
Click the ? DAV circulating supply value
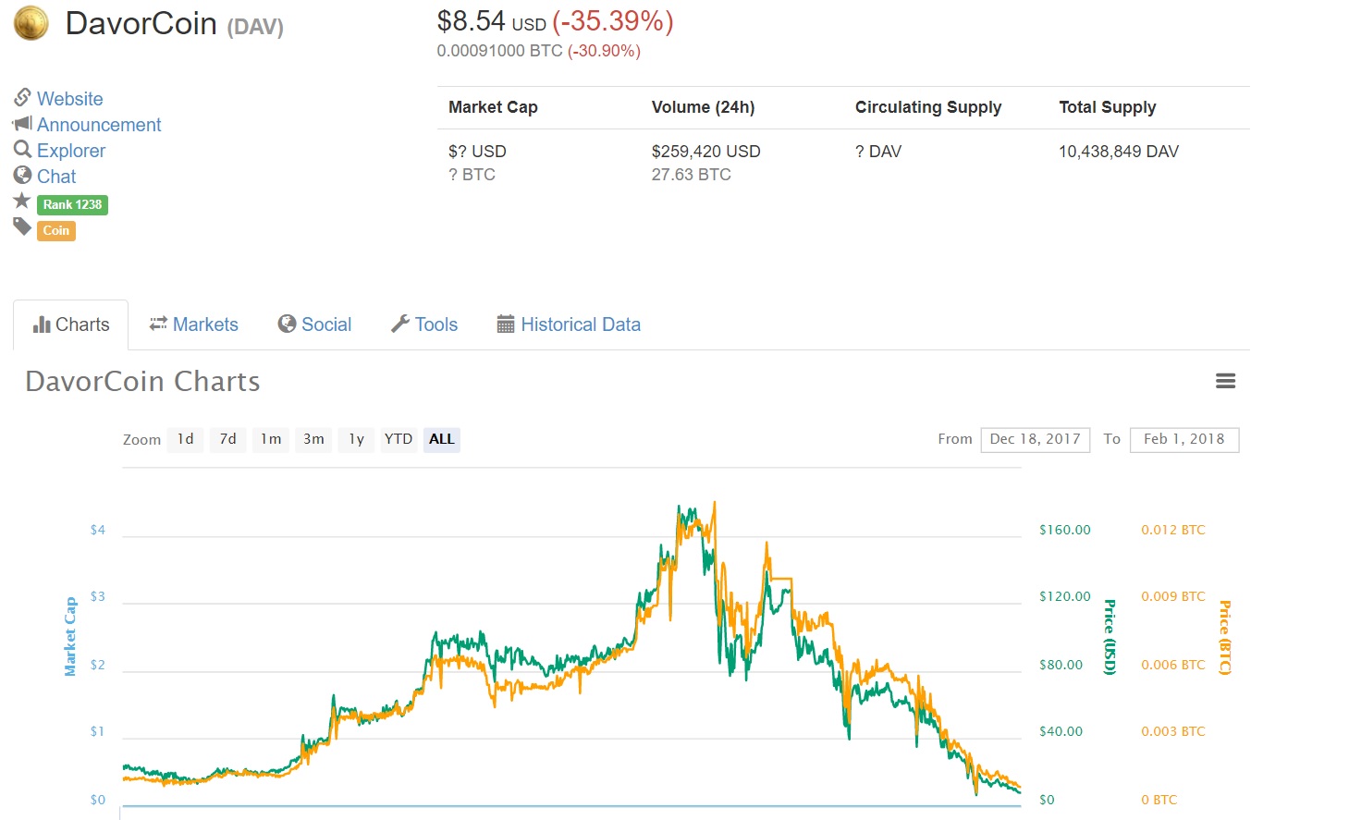click(x=878, y=152)
